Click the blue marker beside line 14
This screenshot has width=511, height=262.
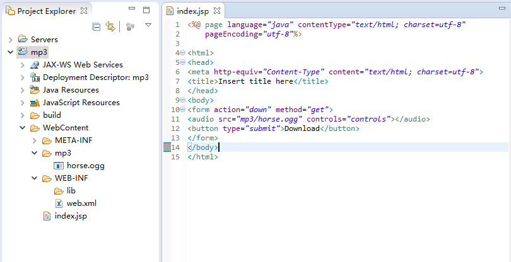click(x=167, y=147)
